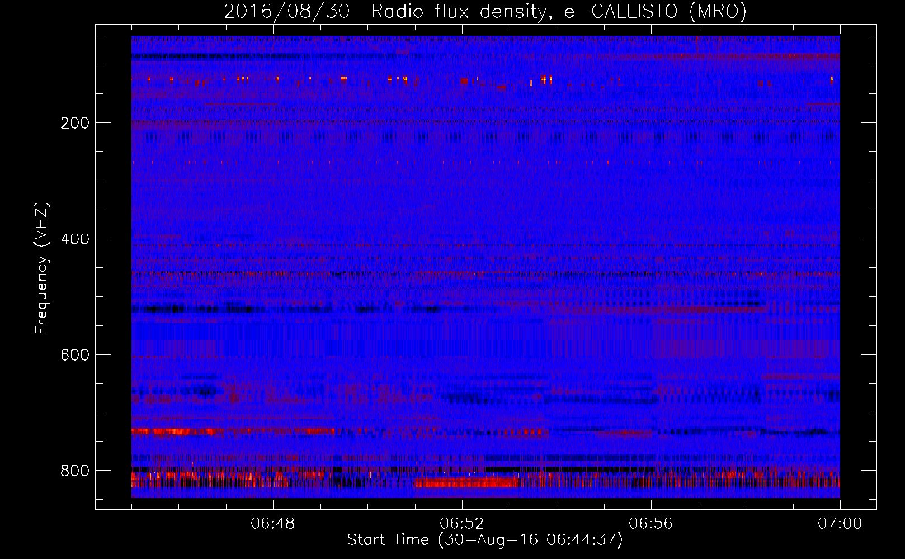This screenshot has height=559, width=905.
Task: Click the plot title 'Radio flux density, e-CALLISTO (MRO)'
Action: click(559, 11)
